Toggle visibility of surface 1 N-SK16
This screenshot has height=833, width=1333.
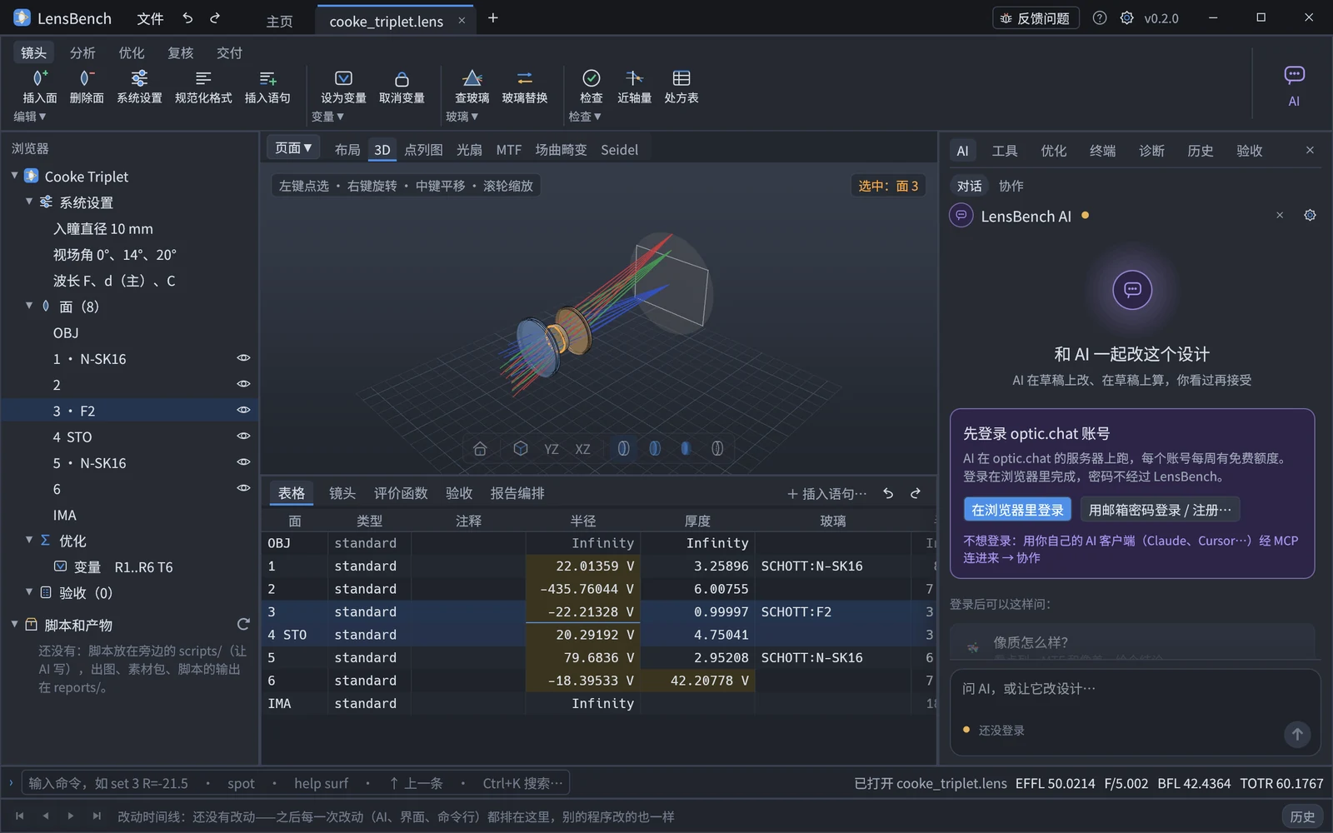[x=243, y=358]
